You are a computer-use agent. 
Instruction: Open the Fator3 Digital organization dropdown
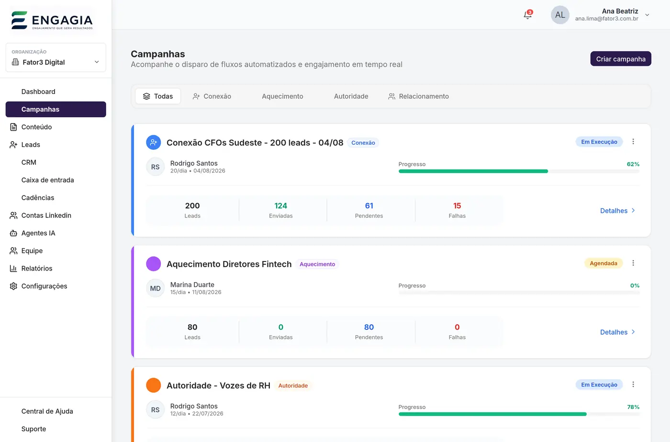click(56, 57)
